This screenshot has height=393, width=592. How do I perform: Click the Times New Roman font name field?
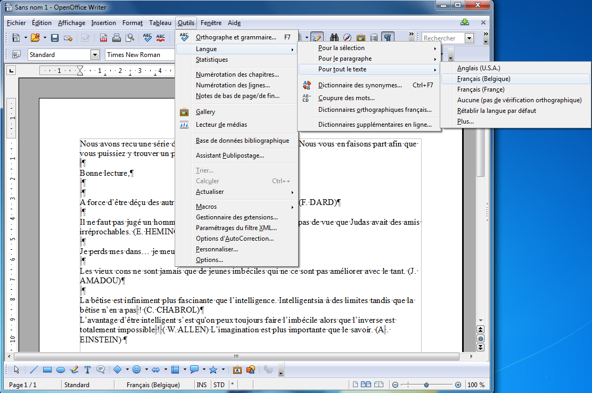point(139,55)
